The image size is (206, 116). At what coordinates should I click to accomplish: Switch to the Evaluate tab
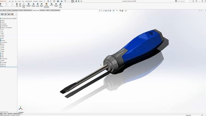21,10
